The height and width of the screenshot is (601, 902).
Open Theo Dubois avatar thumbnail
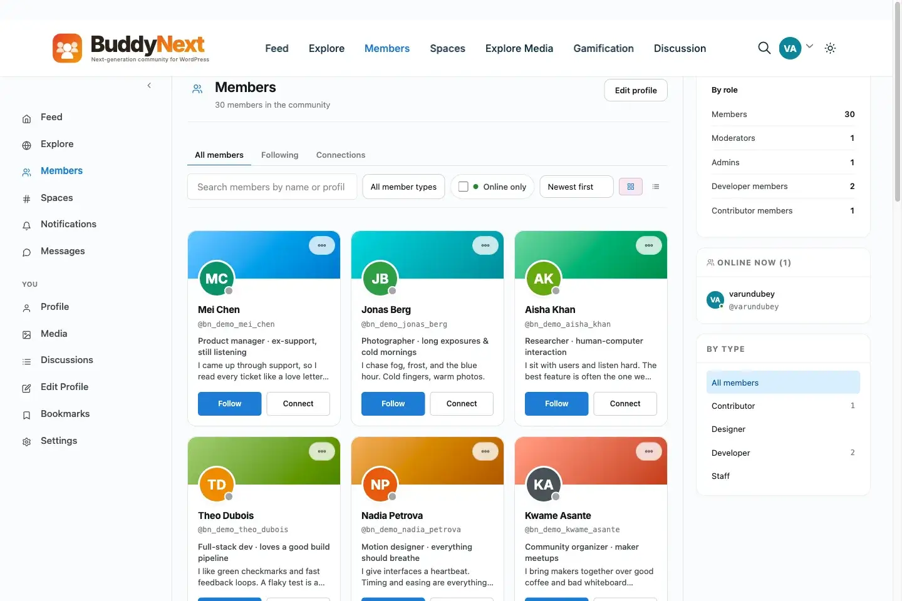[x=217, y=485]
